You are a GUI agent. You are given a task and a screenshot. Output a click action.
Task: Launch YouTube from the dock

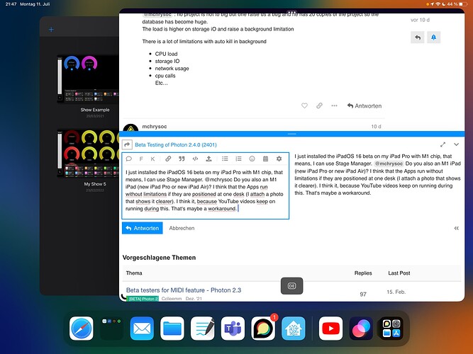click(330, 328)
